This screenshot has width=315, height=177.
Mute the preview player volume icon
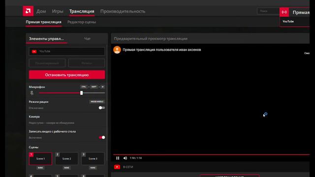(125, 158)
